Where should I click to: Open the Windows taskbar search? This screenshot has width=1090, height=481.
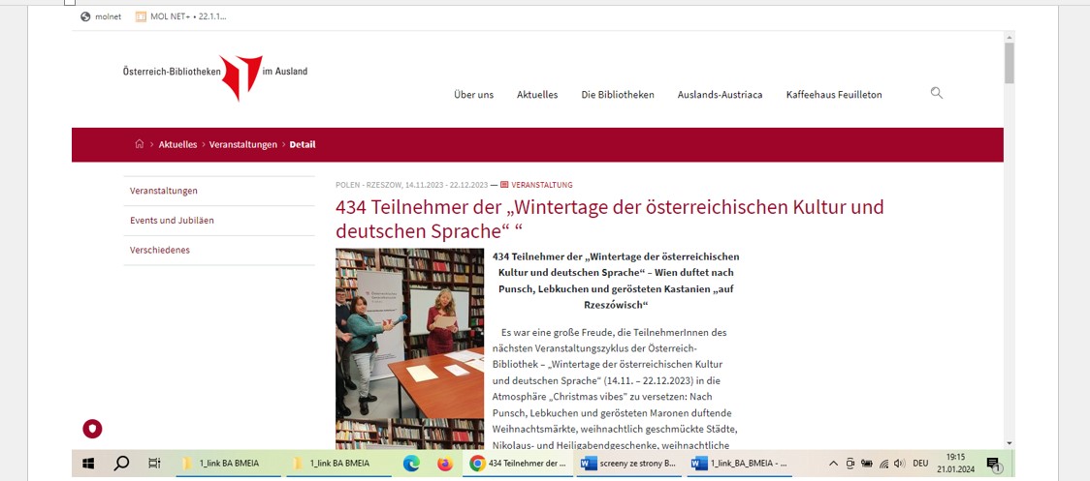(121, 464)
